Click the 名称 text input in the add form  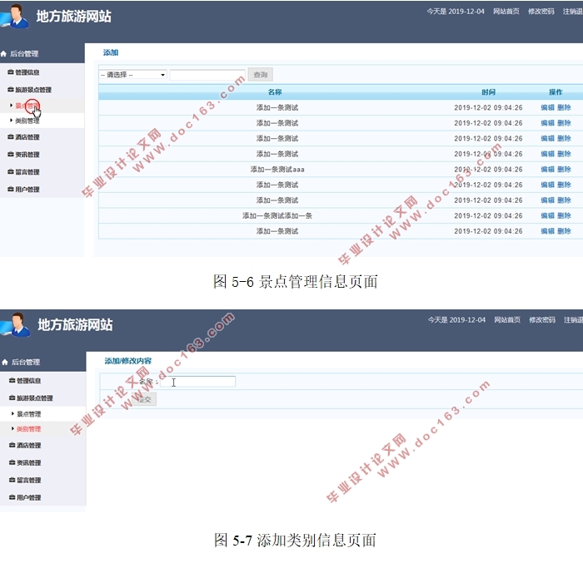coord(198,382)
